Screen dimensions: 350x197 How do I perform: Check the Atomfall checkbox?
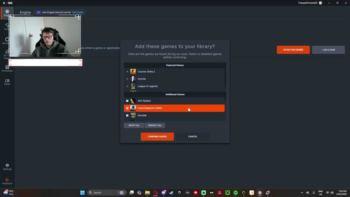tap(127, 115)
